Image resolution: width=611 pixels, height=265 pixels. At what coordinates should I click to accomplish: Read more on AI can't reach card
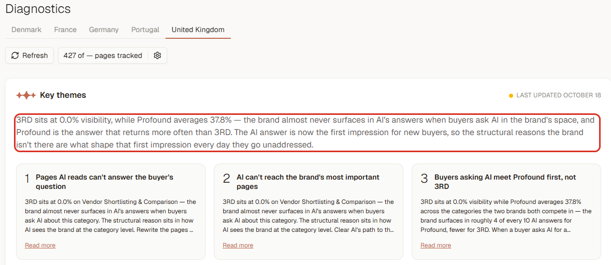(238, 245)
